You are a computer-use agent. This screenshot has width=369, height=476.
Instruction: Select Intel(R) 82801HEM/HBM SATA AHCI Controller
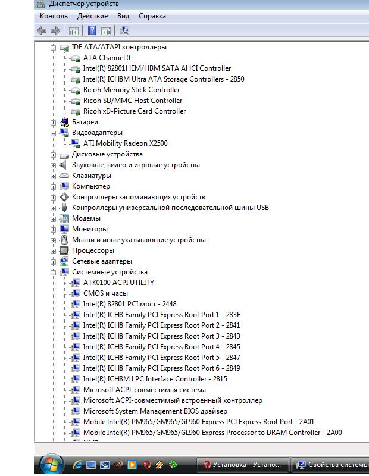pos(157,68)
